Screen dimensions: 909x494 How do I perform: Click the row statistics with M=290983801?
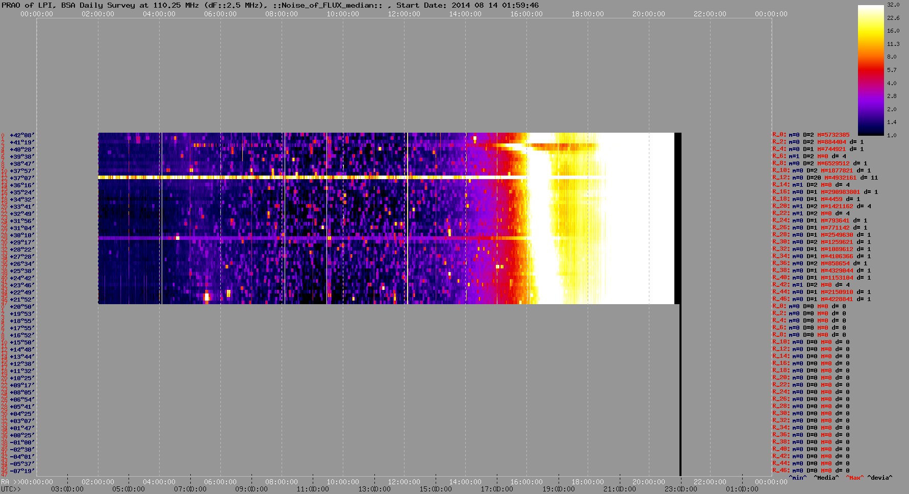825,192
